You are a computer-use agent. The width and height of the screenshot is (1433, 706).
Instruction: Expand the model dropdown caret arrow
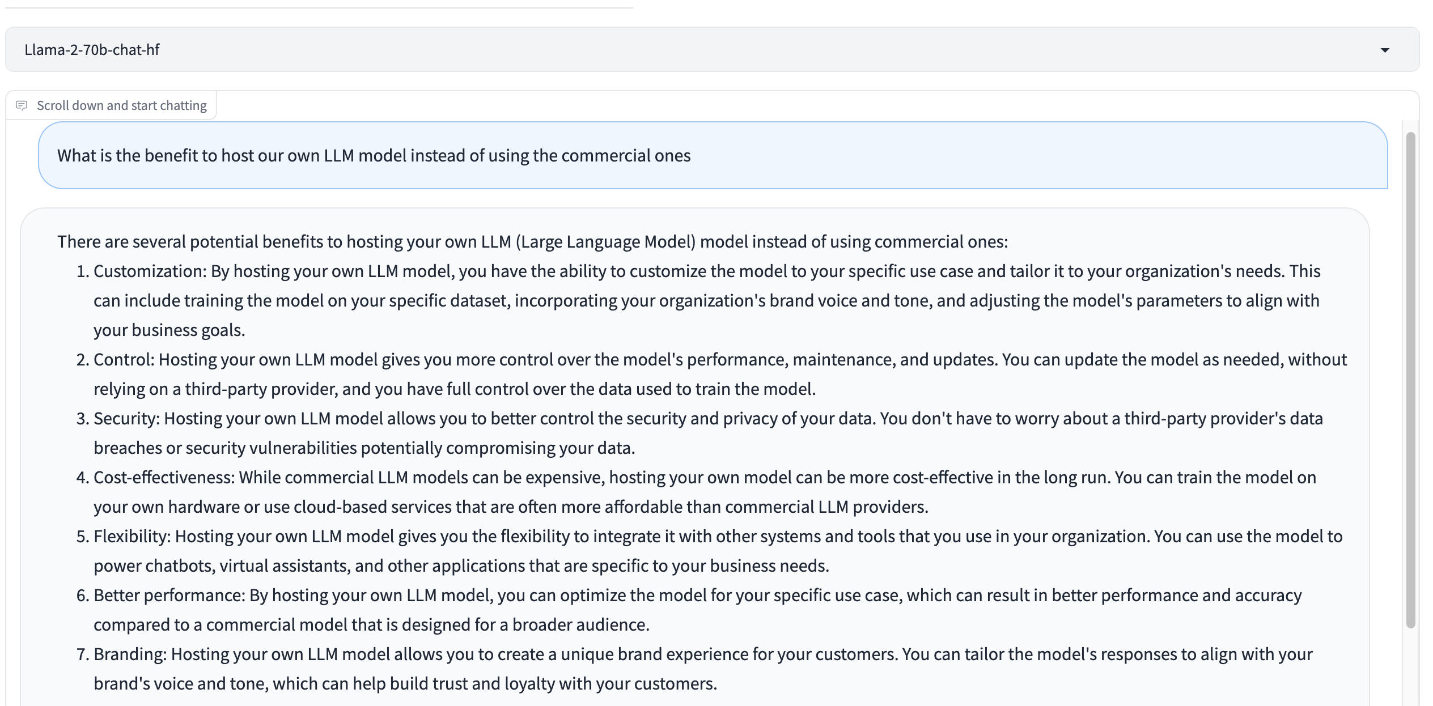(x=1385, y=50)
